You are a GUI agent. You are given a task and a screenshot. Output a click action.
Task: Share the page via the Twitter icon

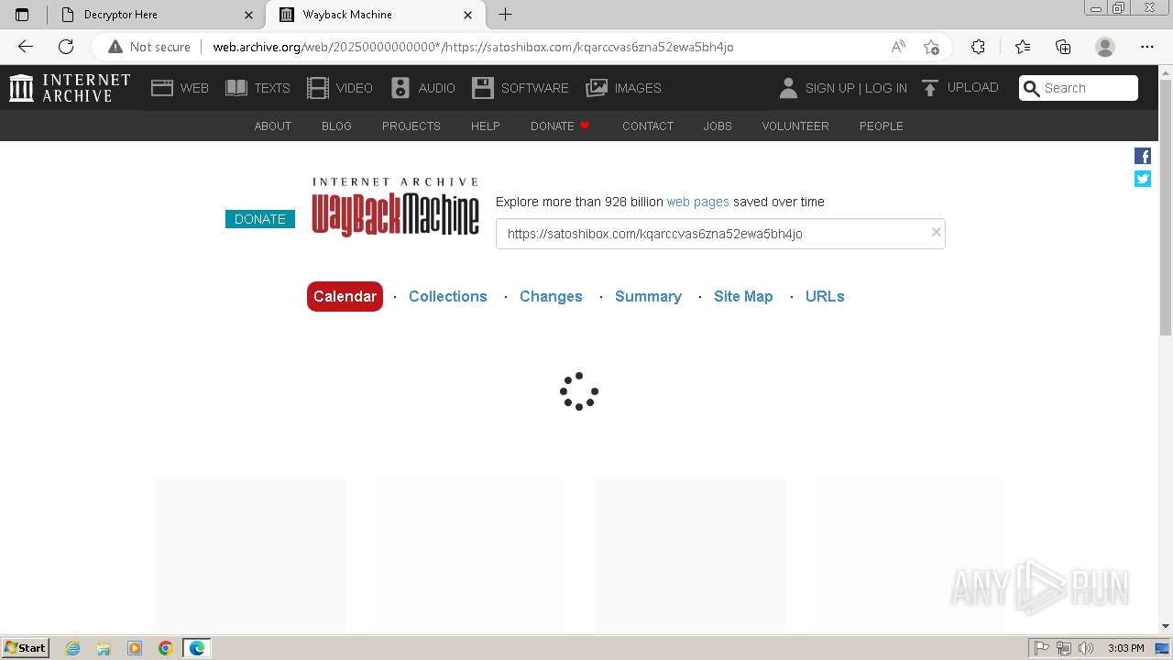click(x=1143, y=179)
